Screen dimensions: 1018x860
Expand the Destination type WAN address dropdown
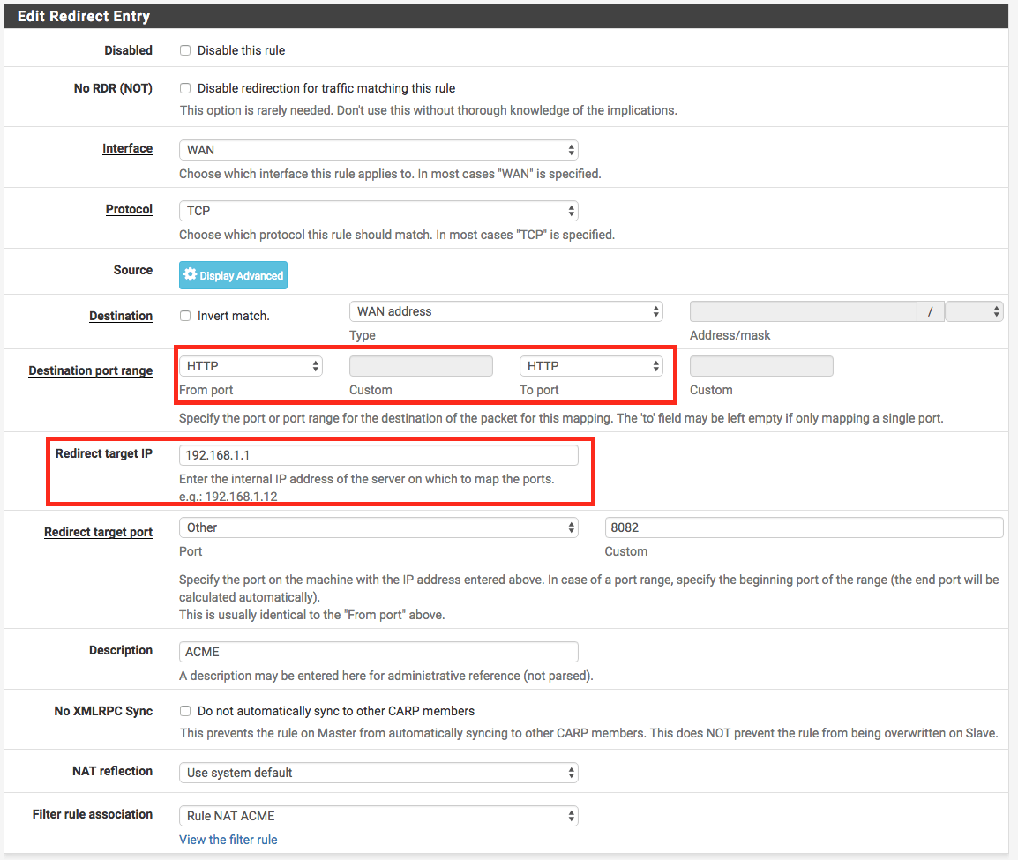[x=506, y=311]
